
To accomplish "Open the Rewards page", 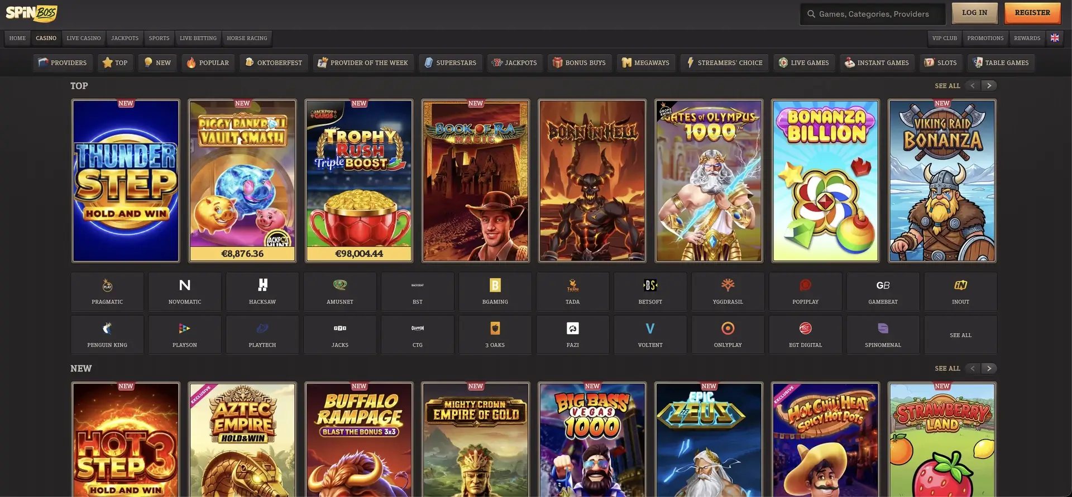I will (x=1027, y=38).
